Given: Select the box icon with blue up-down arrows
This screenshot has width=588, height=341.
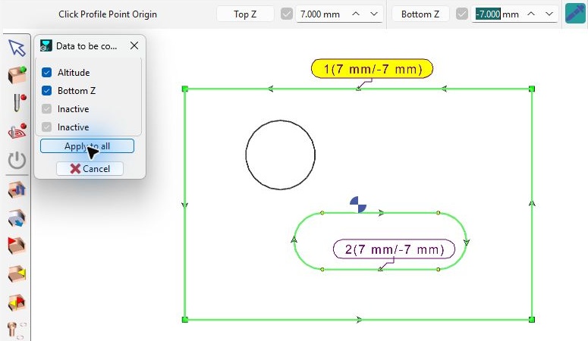Looking at the screenshot, I should coord(17,189).
